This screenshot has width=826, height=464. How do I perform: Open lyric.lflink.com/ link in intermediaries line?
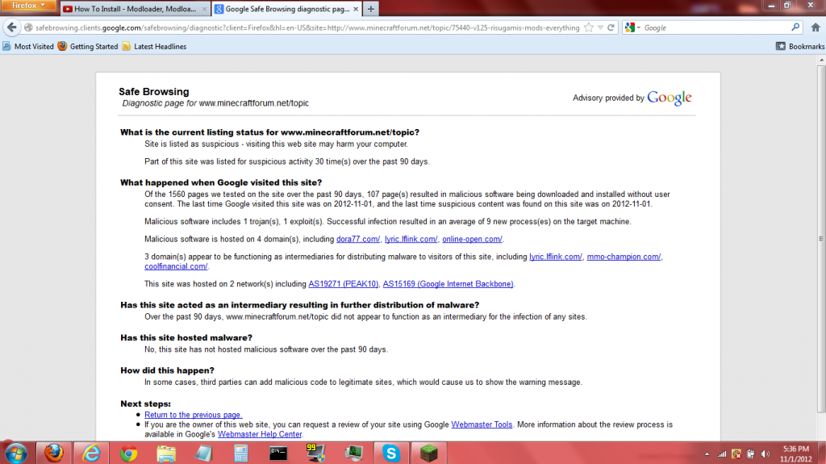(x=556, y=257)
